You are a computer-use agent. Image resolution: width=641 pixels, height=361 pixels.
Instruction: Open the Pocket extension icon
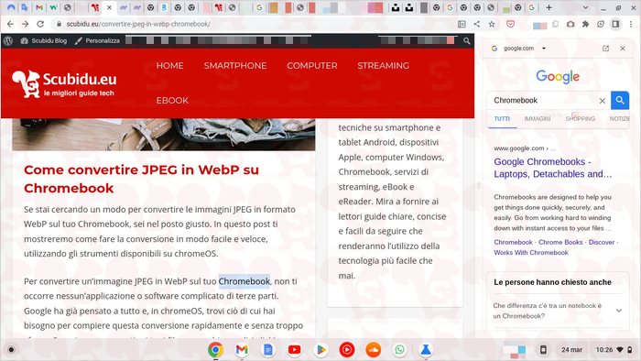pyautogui.click(x=510, y=24)
